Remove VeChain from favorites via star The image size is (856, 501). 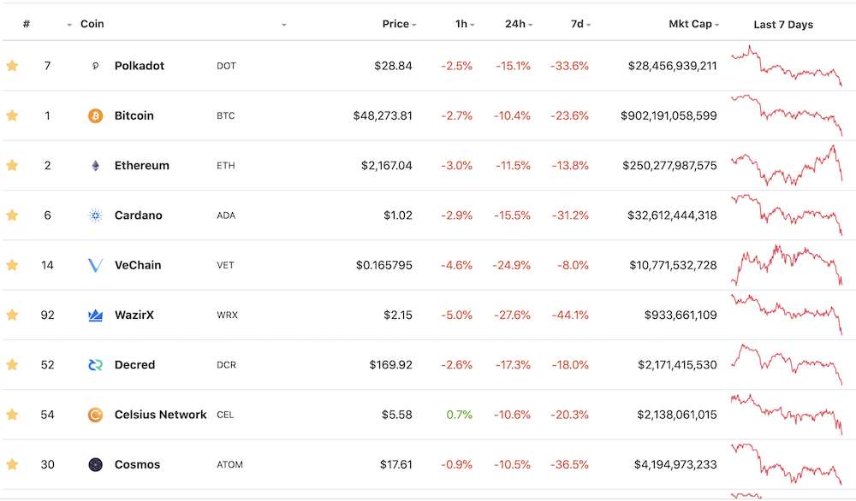click(x=12, y=266)
